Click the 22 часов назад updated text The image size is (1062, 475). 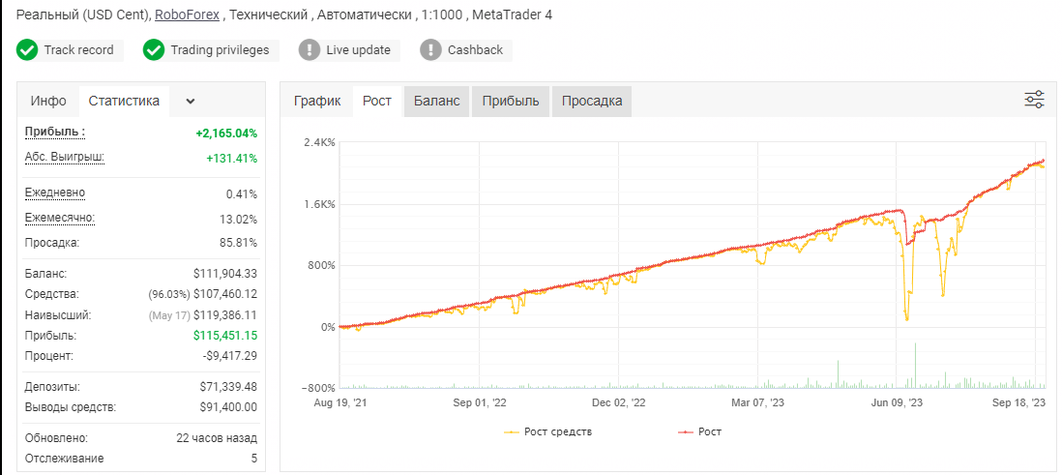pos(216,437)
